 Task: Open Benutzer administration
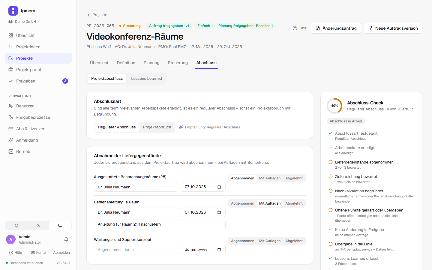[38, 106]
